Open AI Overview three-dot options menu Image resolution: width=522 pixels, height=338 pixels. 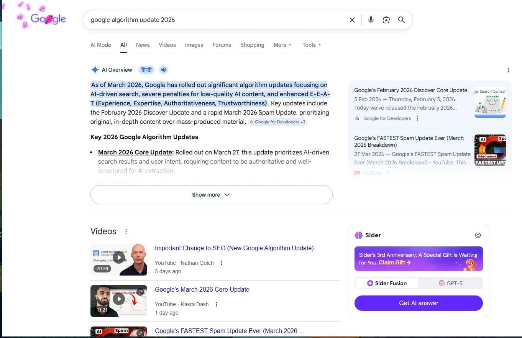(508, 70)
